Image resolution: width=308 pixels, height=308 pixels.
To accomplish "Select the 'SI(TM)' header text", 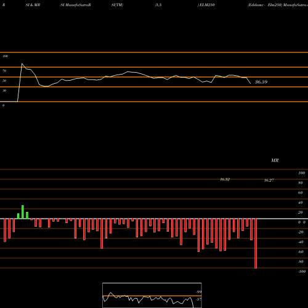I will coord(117,5).
